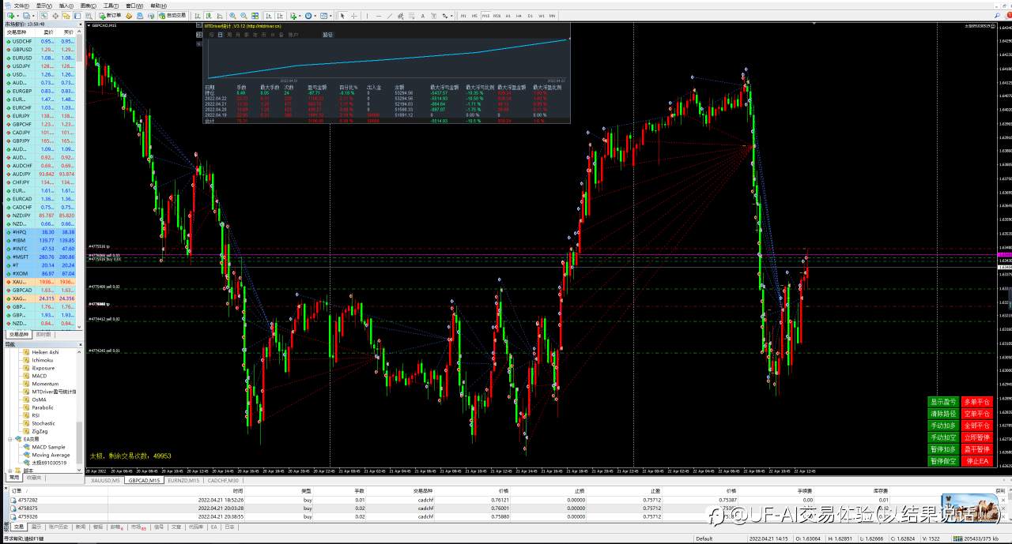Click the tile windows grid icon
1012x544 pixels.
pyautogui.click(x=255, y=15)
